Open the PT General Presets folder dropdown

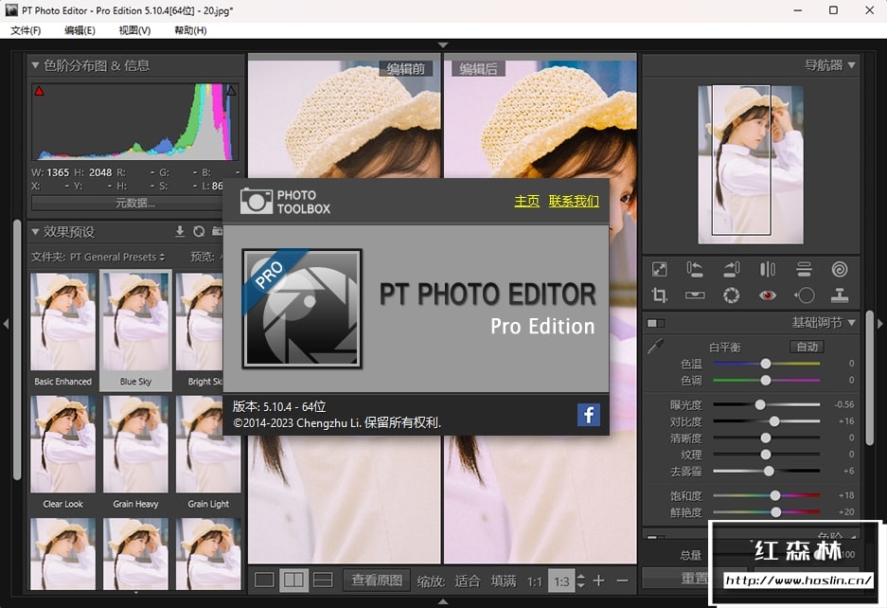(117, 257)
